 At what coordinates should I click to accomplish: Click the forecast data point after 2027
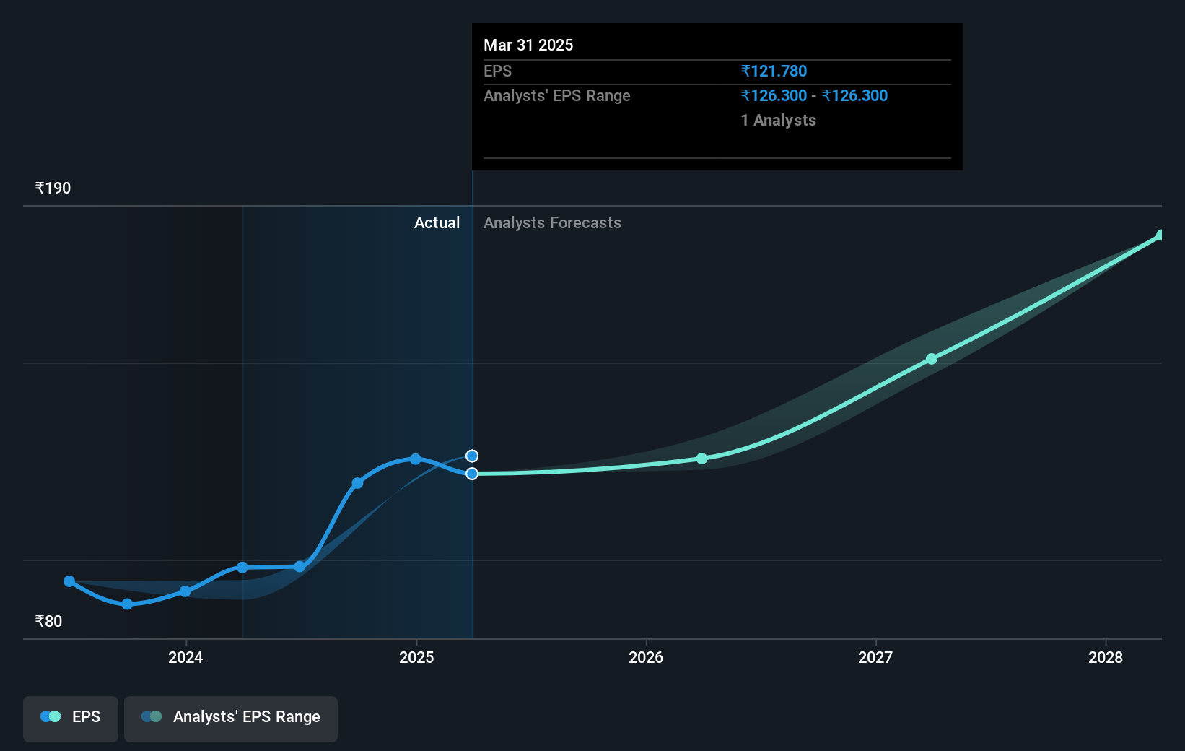[932, 359]
